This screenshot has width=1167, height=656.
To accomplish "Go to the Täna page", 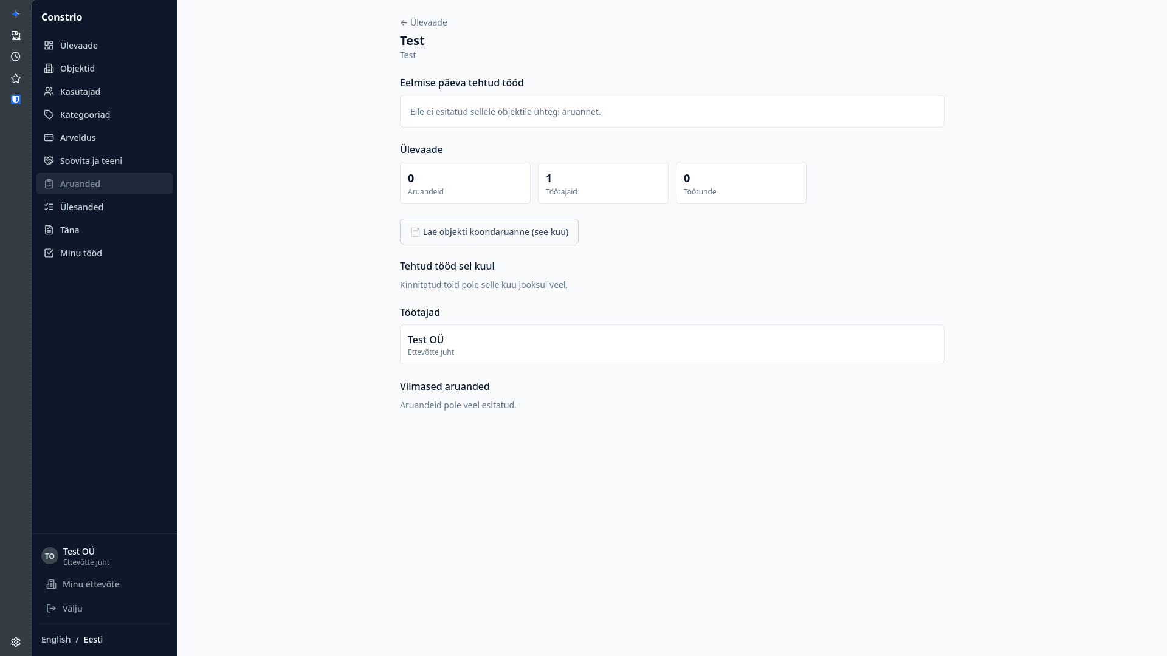I will coord(105,230).
